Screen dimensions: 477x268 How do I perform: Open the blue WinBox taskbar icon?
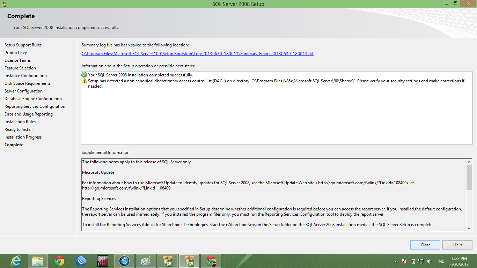pos(81,261)
